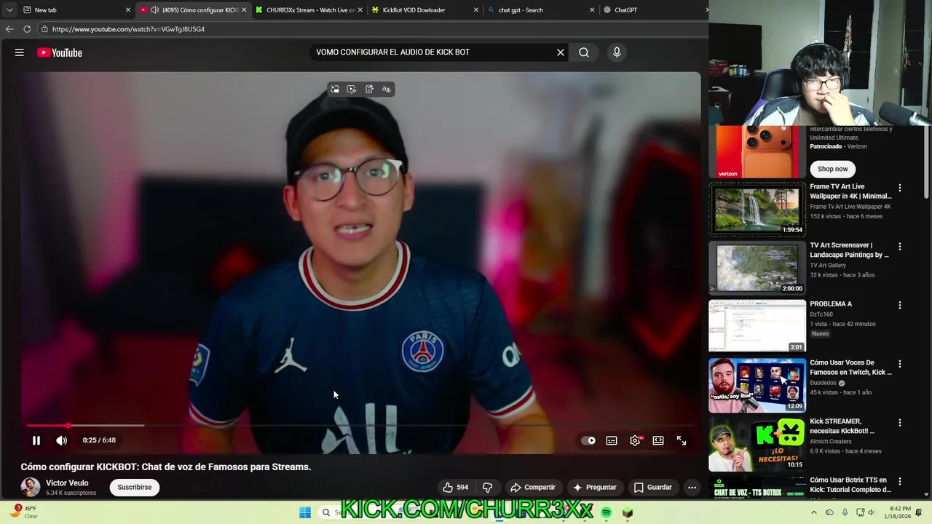
Task: Subscribe with the Suscribirse button
Action: point(135,487)
